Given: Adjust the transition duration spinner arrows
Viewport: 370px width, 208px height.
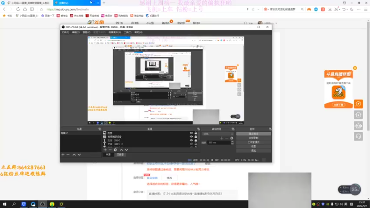Looking at the screenshot, I should (x=233, y=143).
